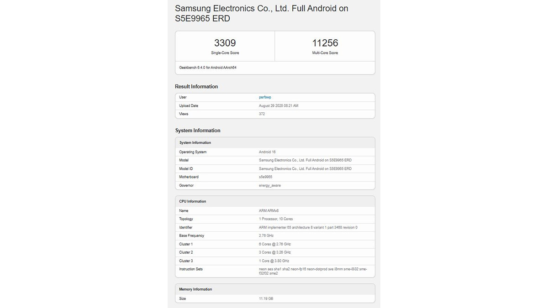
Task: Select the Samsung device name in Model ID row
Action: 305,169
